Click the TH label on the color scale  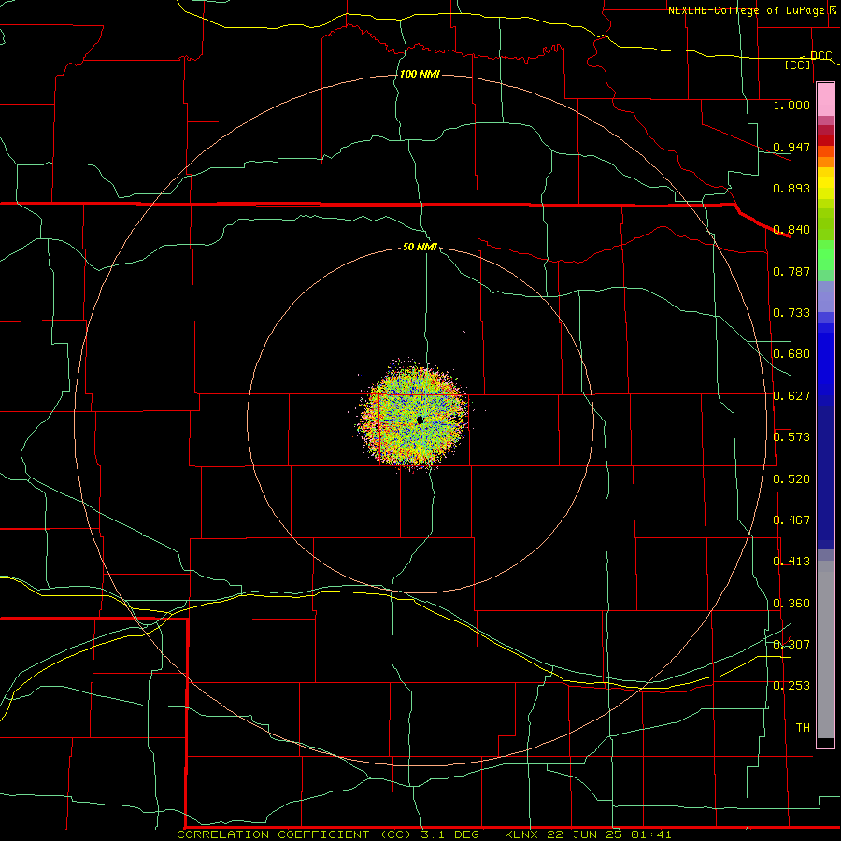click(x=803, y=728)
